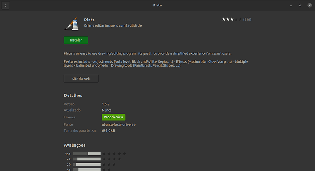Click the three-star rating bar for 29
The width and height of the screenshot is (315, 171).
pos(87,165)
